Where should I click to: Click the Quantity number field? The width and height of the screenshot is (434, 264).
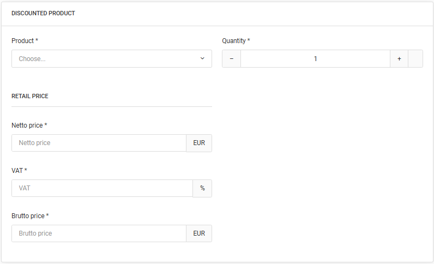coord(315,59)
